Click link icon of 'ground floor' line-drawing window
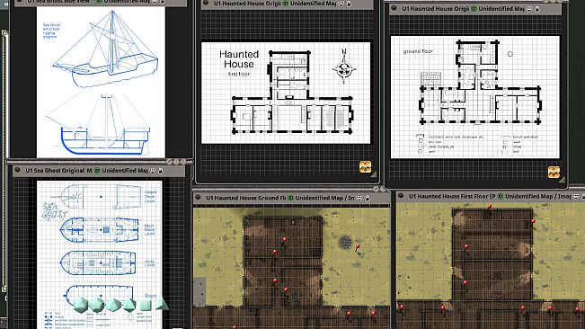Screen dimensions: 585x329 point(394,8)
